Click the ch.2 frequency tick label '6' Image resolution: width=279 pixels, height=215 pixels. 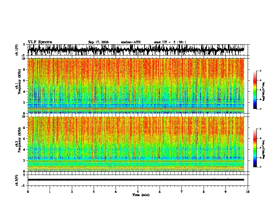point(24,138)
